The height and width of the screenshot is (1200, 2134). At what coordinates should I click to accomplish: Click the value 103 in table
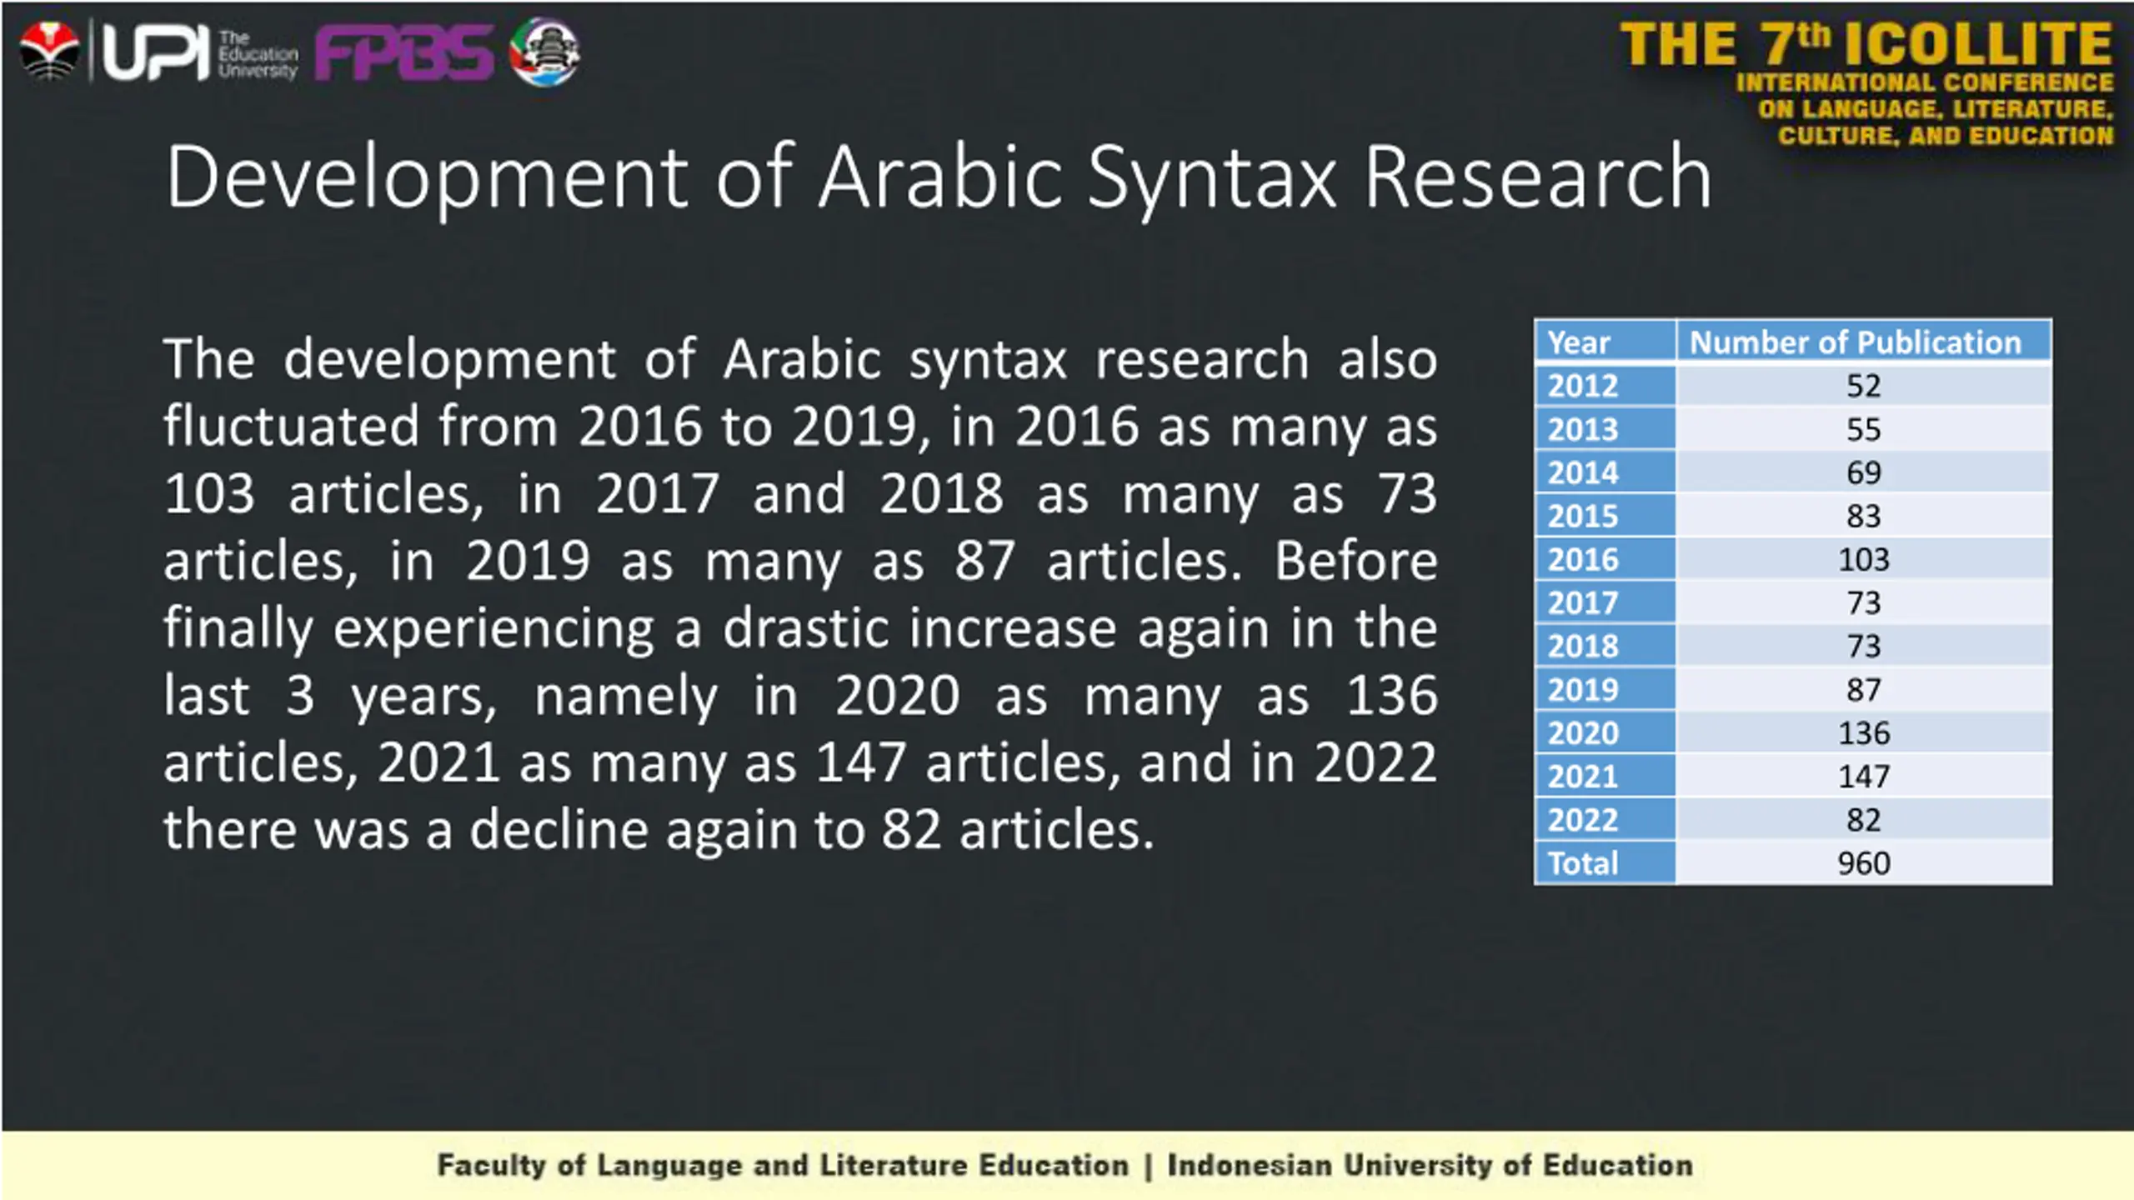[1863, 559]
